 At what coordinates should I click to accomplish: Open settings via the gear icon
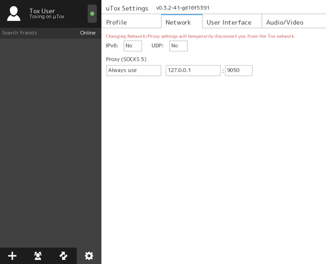(x=89, y=256)
